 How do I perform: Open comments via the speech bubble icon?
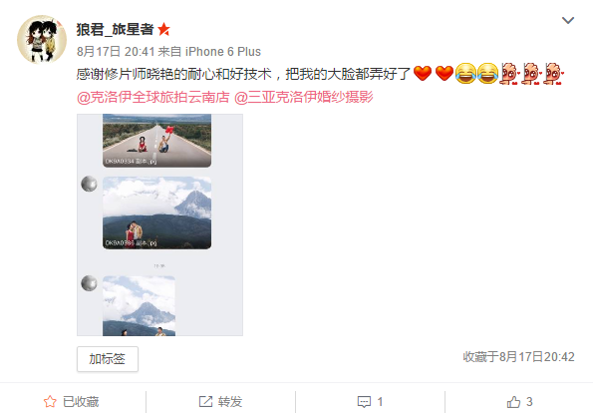pyautogui.click(x=364, y=402)
